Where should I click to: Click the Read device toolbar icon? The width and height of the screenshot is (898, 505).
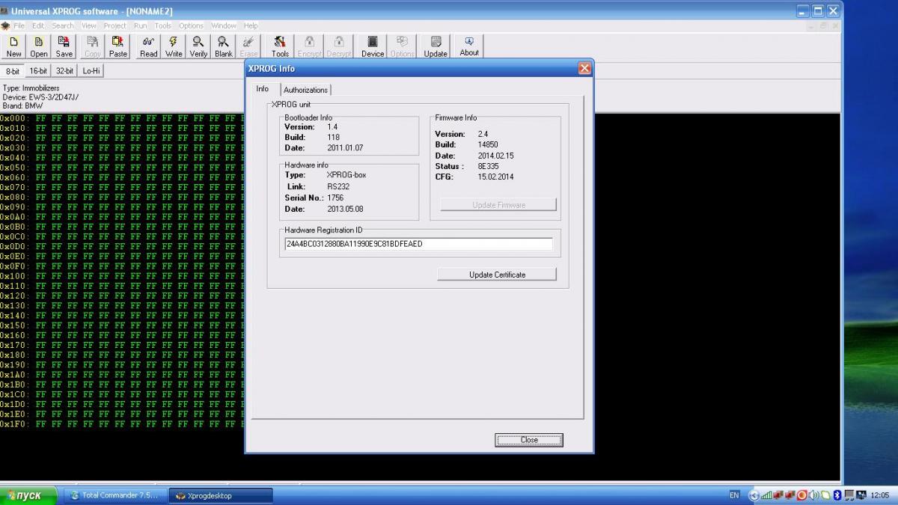pyautogui.click(x=149, y=46)
